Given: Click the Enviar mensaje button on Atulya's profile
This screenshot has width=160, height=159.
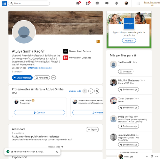Looking at the screenshot, I should point(22,78).
